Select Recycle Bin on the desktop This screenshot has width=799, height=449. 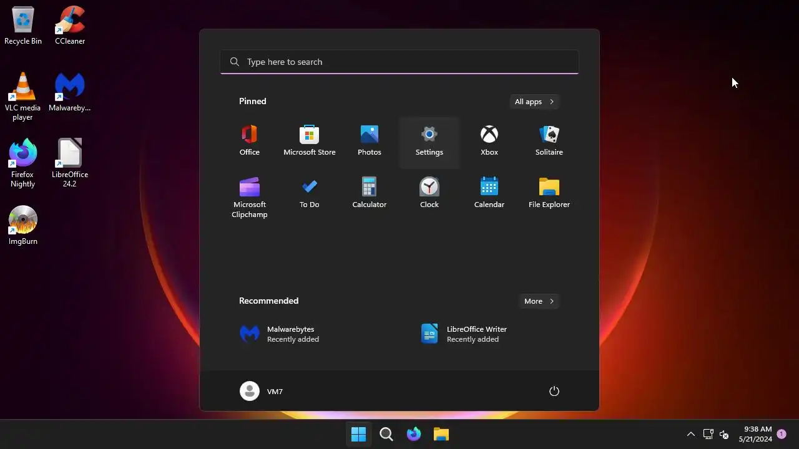click(x=23, y=26)
